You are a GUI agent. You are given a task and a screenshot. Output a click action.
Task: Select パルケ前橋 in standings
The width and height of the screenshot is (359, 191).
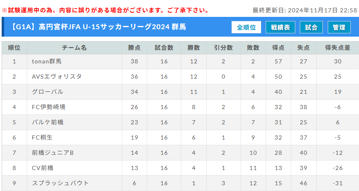pos(48,122)
